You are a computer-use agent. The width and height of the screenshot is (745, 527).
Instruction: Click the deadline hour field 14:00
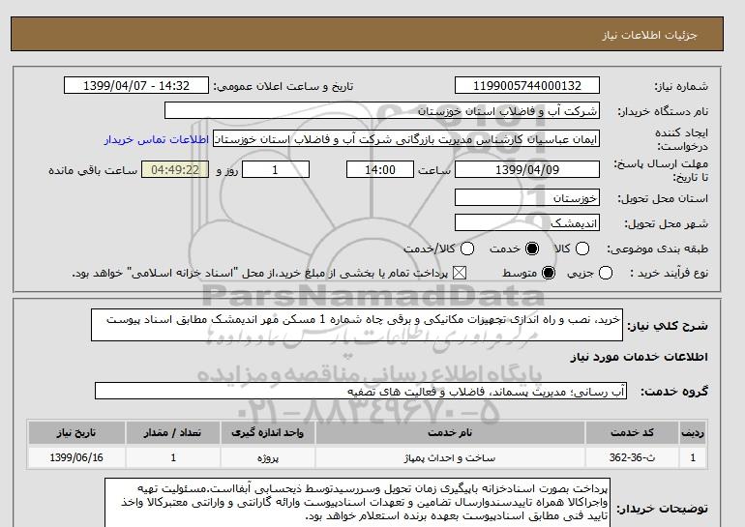[380, 169]
